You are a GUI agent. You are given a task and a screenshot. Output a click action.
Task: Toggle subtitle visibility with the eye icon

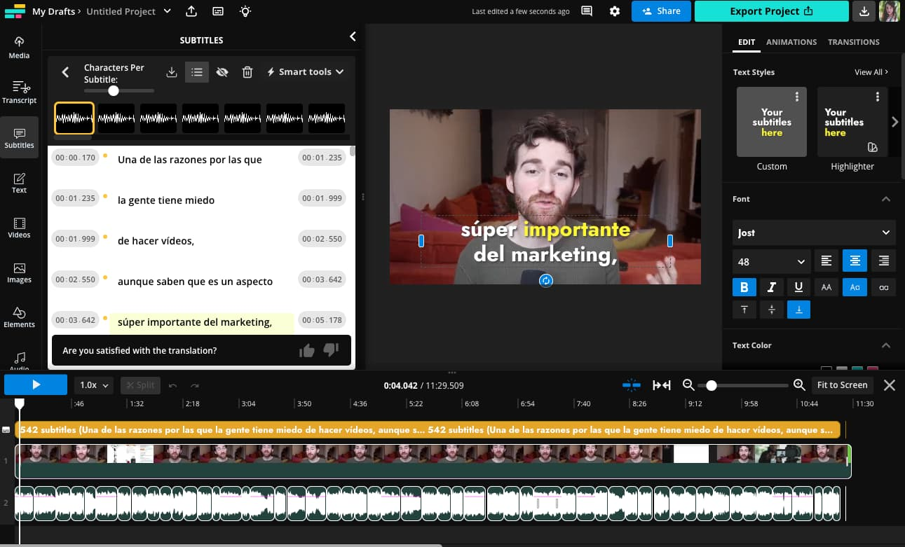[222, 71]
